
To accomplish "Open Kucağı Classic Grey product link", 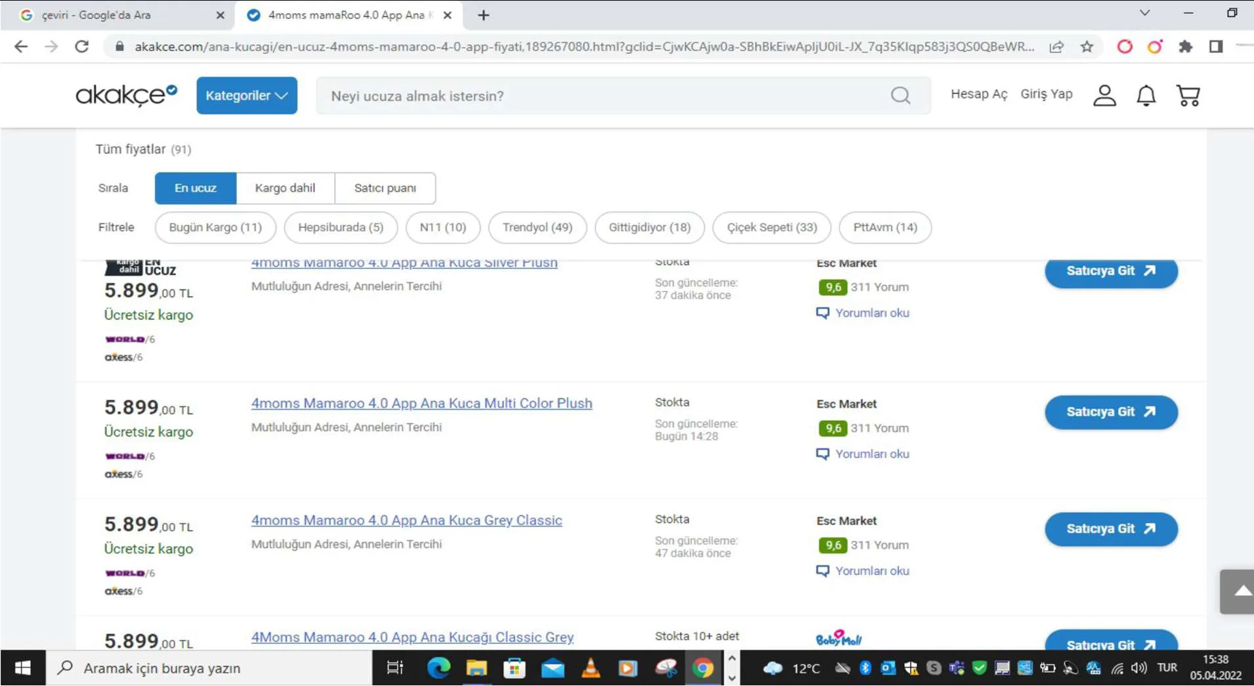I will (x=412, y=637).
